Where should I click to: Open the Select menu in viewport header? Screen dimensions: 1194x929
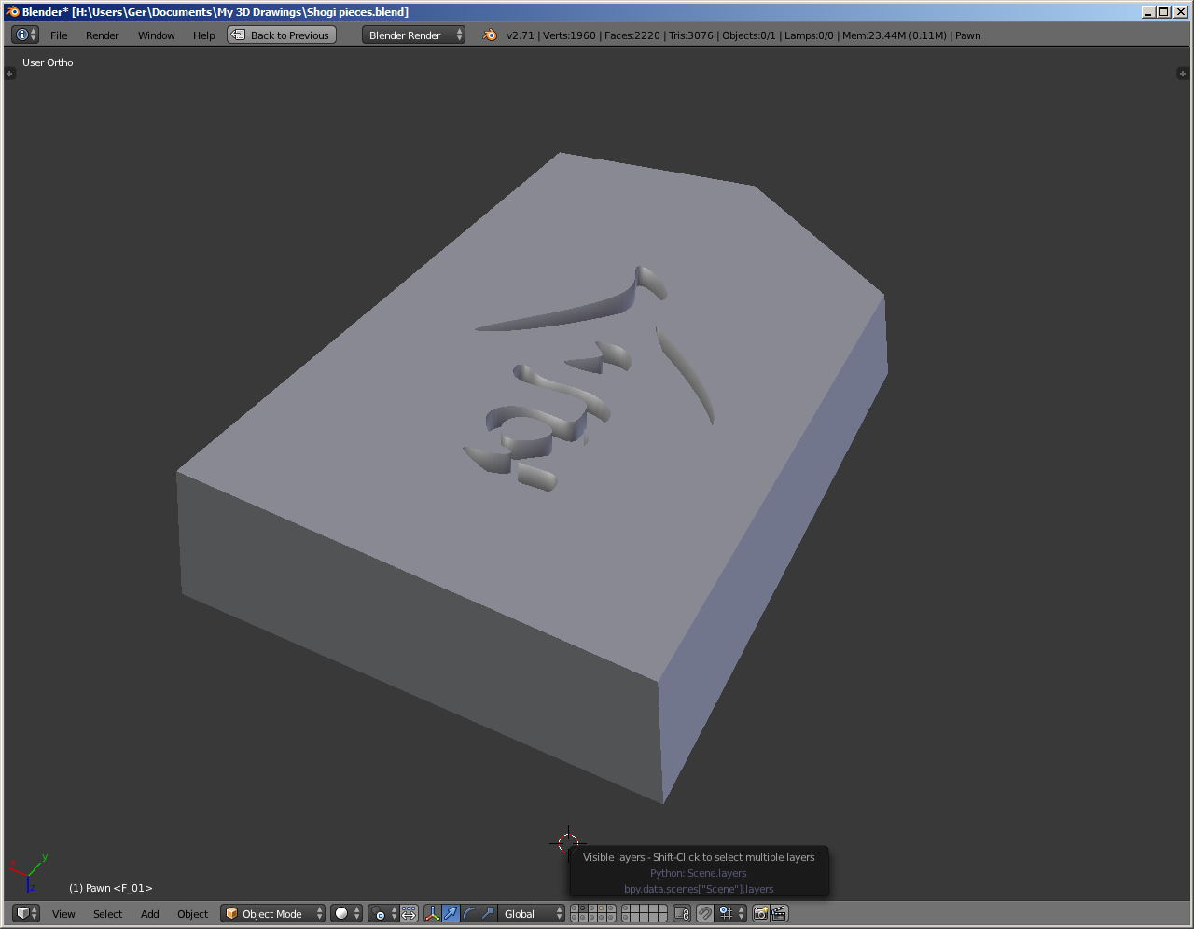[107, 914]
